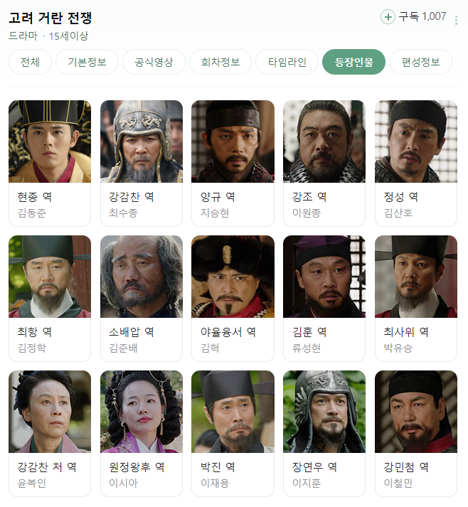Viewport: 468px width, 507px height.
Task: Switch to the 기본정보 tab
Action: [87, 62]
